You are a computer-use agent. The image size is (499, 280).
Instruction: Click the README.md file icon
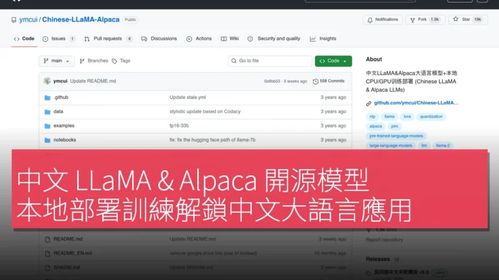click(x=47, y=240)
